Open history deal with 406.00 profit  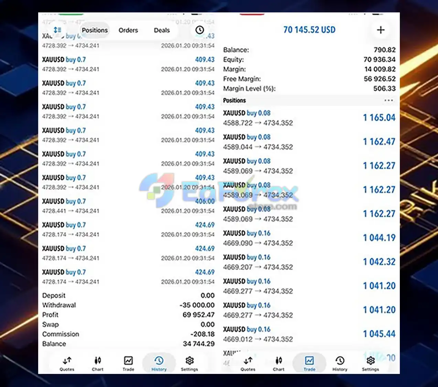point(128,206)
